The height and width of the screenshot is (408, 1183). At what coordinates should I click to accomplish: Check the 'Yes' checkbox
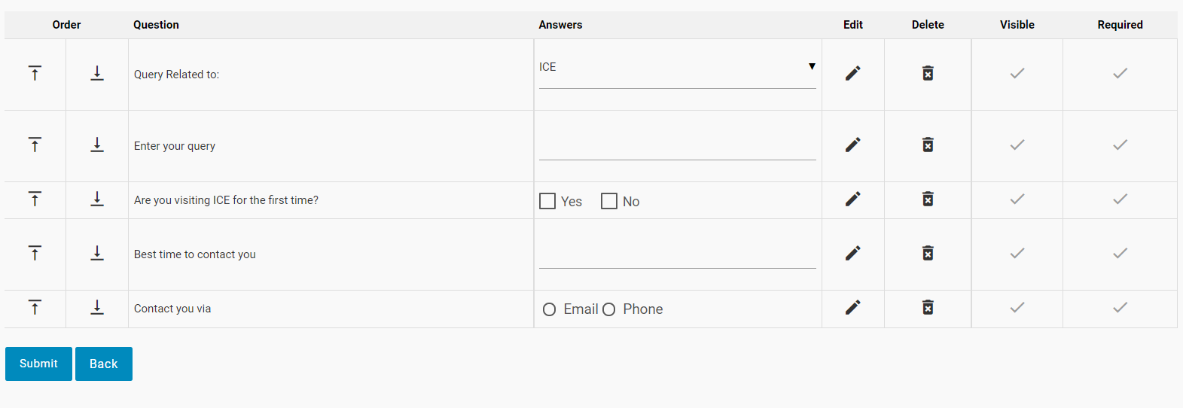pos(547,201)
